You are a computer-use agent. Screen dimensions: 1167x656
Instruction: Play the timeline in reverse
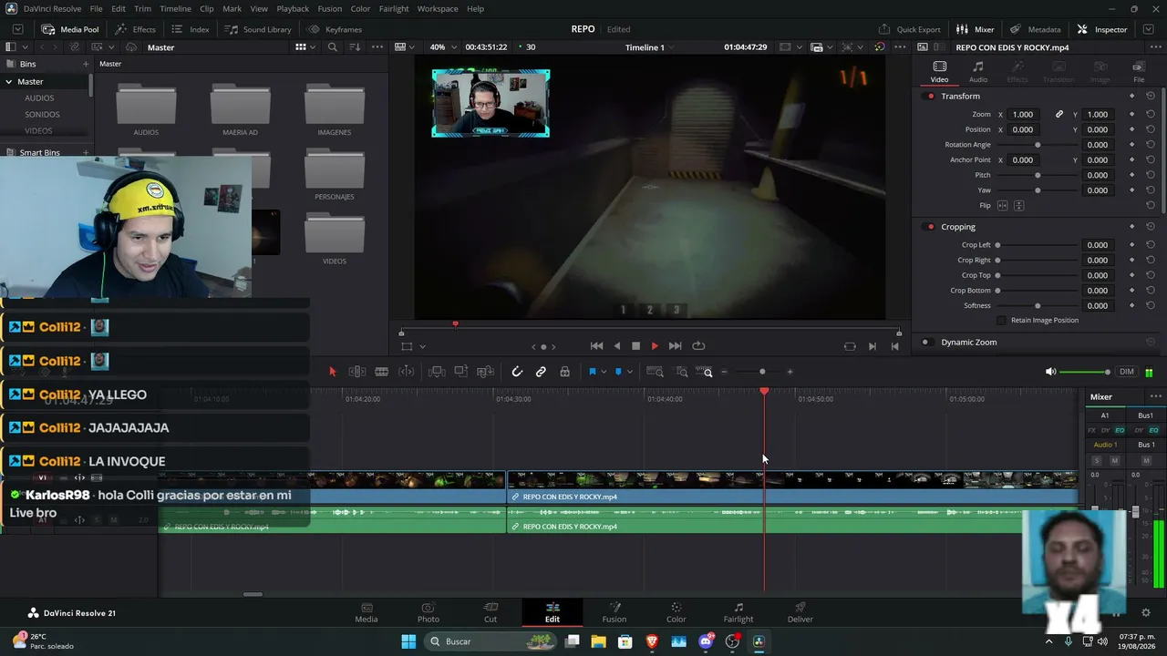[617, 346]
